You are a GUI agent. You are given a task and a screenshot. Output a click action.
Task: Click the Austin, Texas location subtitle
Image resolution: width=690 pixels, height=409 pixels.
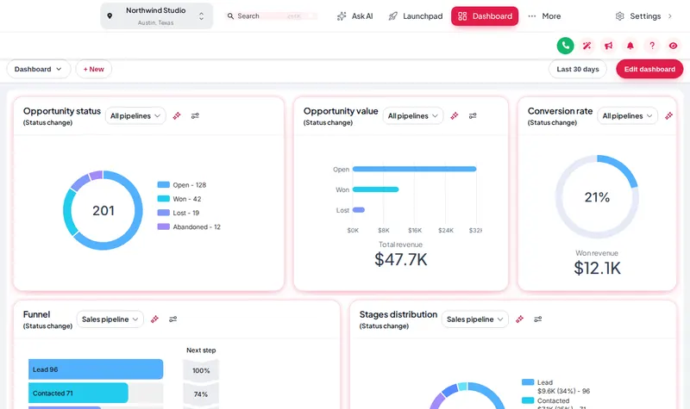(x=156, y=23)
